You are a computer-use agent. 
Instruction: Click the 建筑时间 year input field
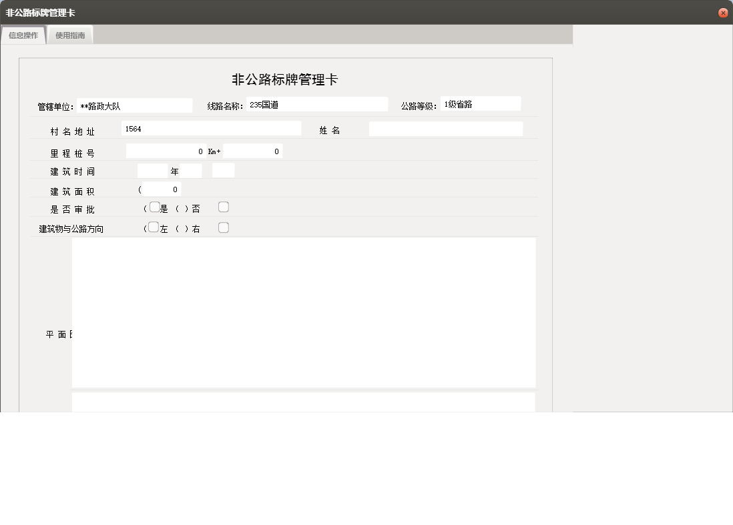[152, 171]
